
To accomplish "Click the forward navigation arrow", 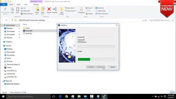I will 6,20.
